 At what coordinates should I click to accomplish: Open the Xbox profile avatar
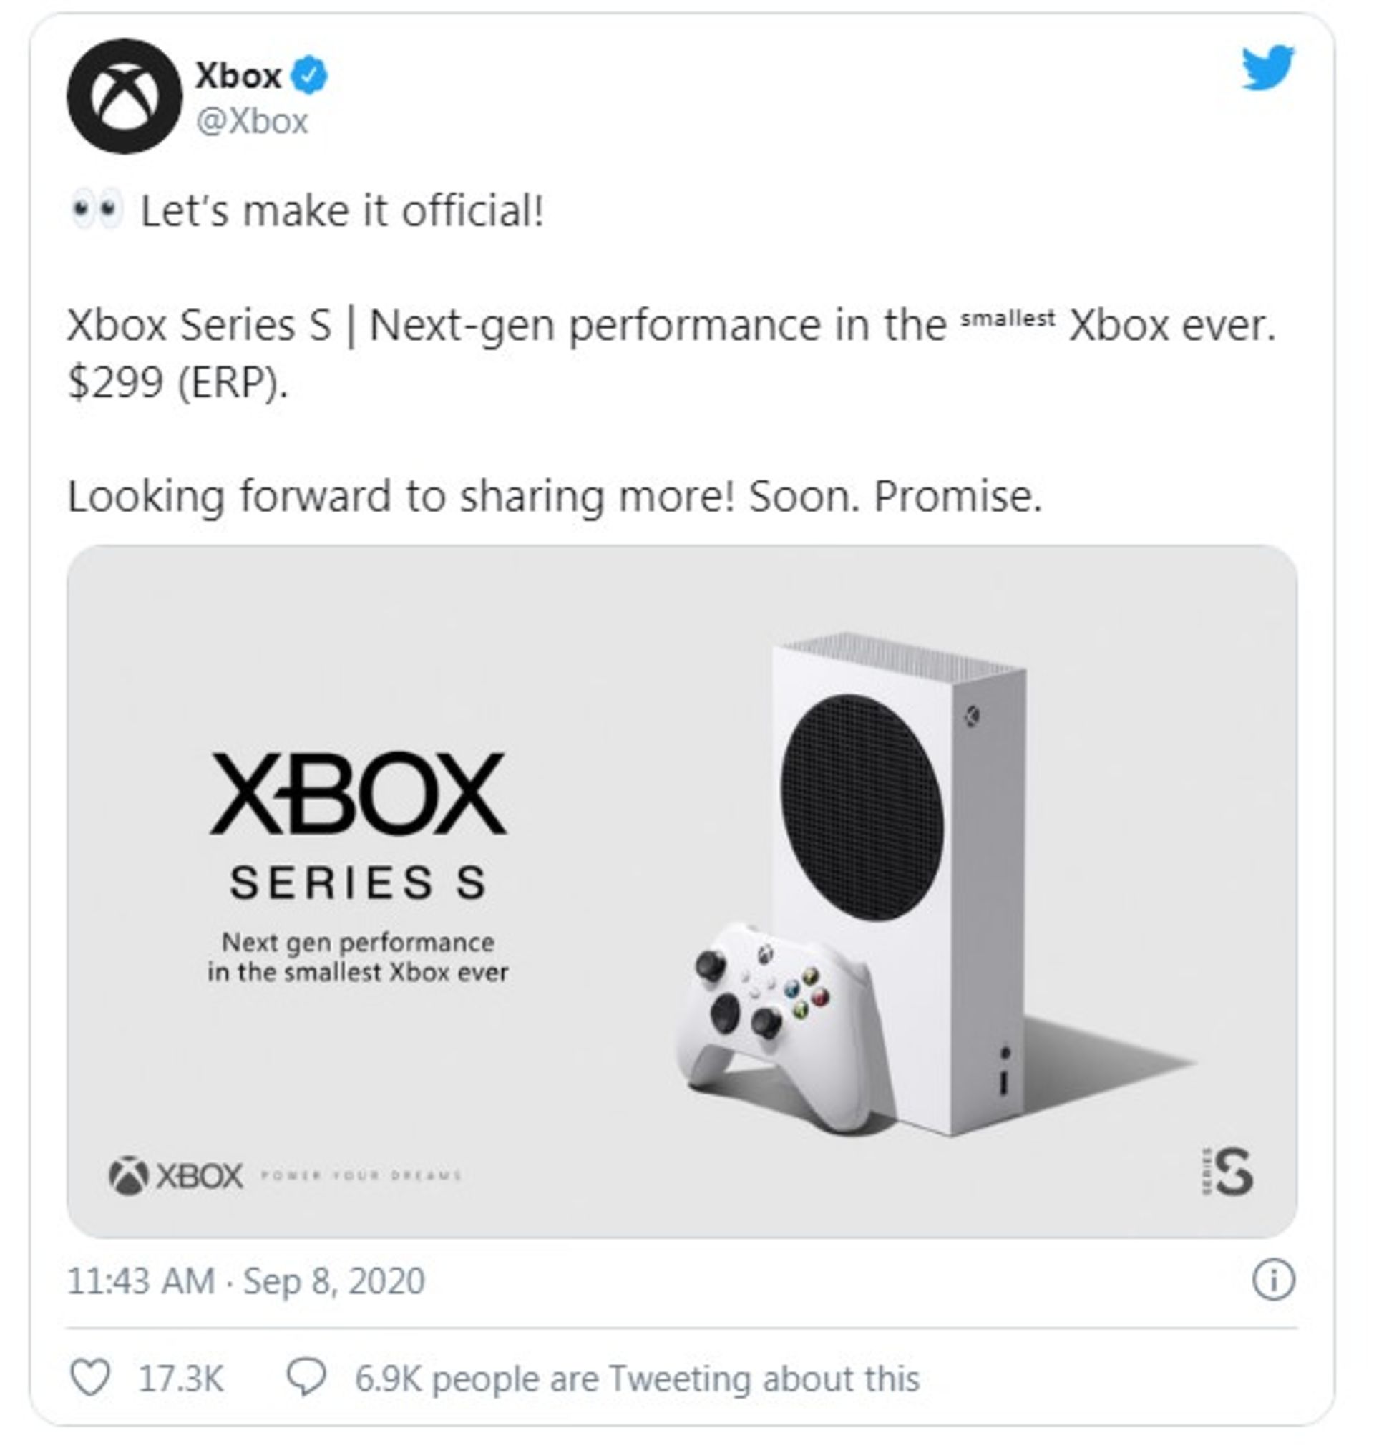pyautogui.click(x=125, y=96)
